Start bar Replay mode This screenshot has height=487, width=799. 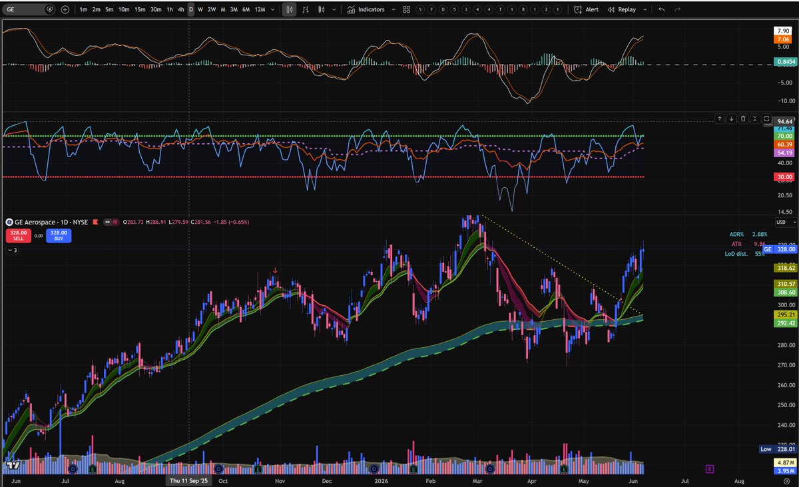(x=621, y=10)
